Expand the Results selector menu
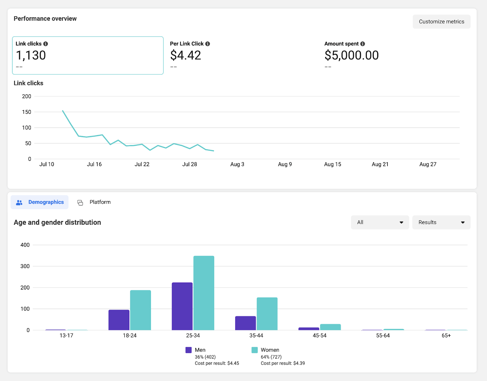Image resolution: width=487 pixels, height=381 pixels. point(441,222)
